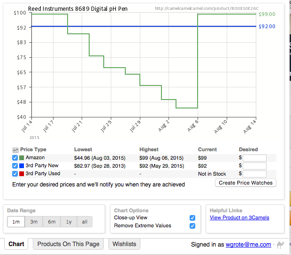This screenshot has height=255, width=291.
Task: Uncheck the 3rd Party New checkbox
Action: click(15, 166)
